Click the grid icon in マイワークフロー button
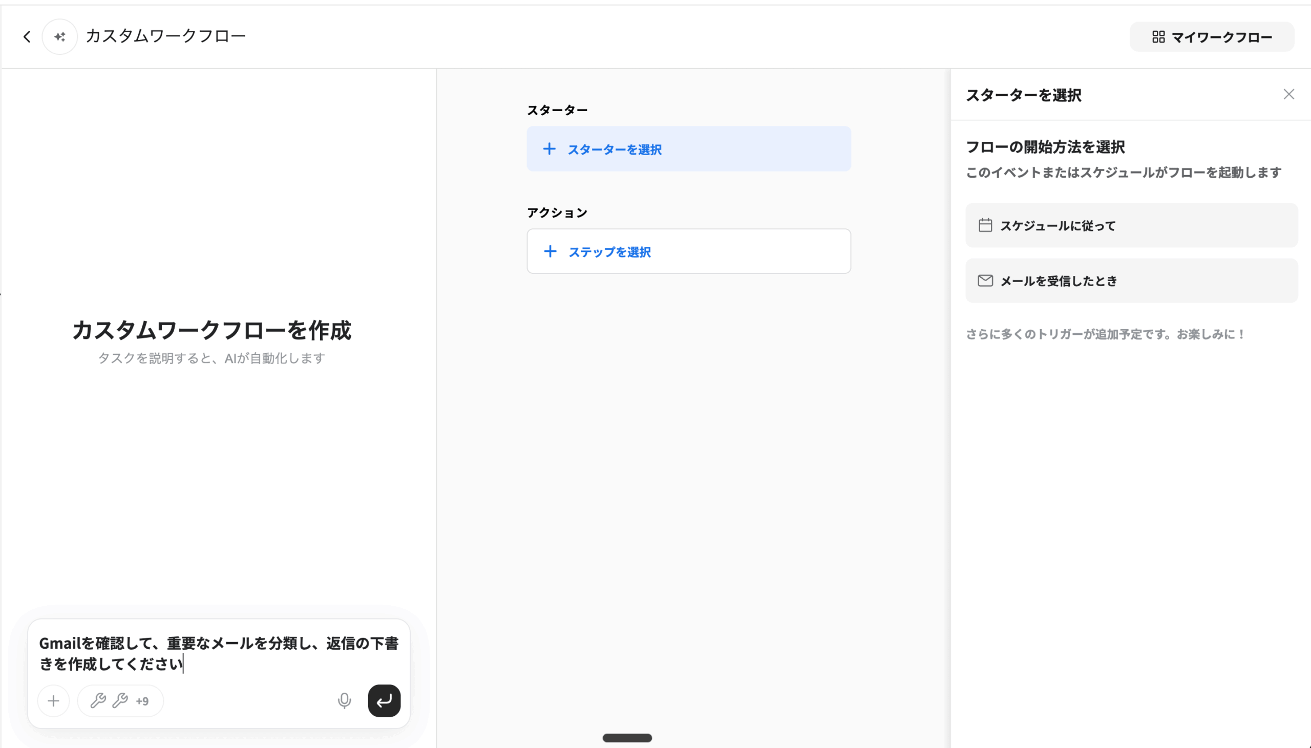Screen dimensions: 1311x748 (x=1158, y=37)
